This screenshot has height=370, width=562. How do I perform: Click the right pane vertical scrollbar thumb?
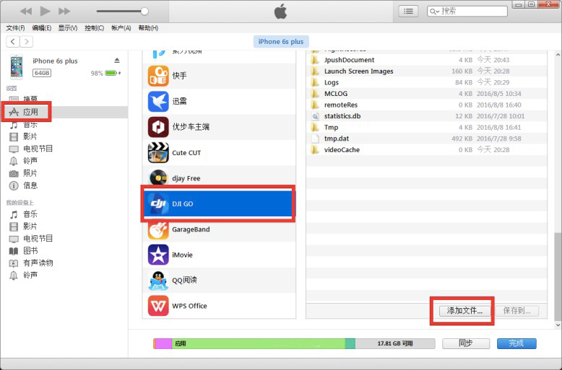tap(558, 276)
